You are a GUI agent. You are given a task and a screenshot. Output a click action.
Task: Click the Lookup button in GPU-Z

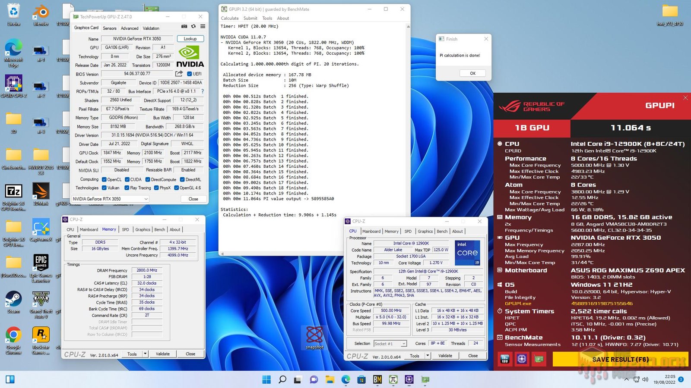click(190, 38)
